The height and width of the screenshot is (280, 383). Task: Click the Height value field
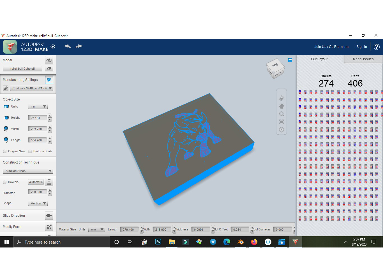coord(37,118)
